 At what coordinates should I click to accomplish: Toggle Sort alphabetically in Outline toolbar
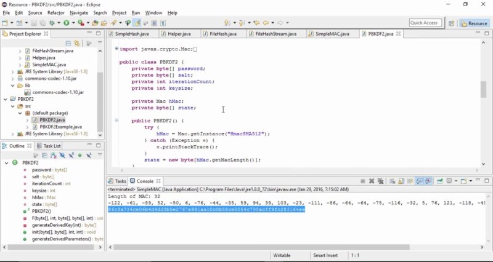pyautogui.click(x=54, y=155)
